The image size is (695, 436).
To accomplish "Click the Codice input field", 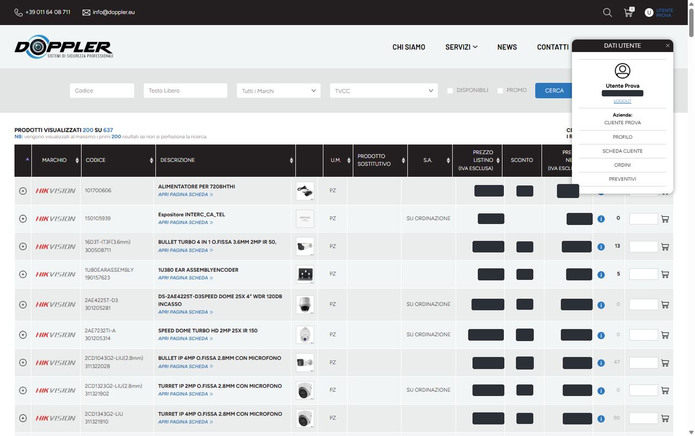I will click(102, 91).
